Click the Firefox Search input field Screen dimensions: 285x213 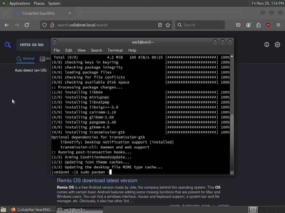(200, 25)
